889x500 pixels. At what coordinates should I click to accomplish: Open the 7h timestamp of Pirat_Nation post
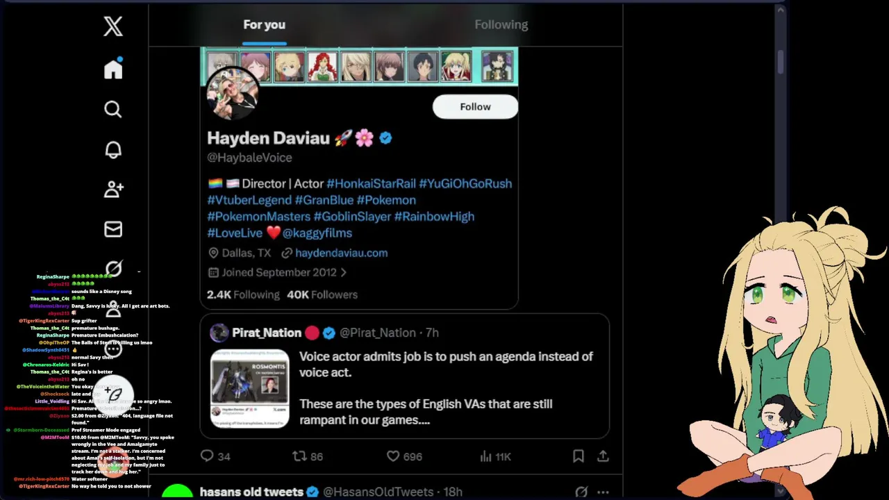click(x=432, y=333)
